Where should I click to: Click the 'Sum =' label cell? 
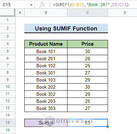tap(46, 123)
